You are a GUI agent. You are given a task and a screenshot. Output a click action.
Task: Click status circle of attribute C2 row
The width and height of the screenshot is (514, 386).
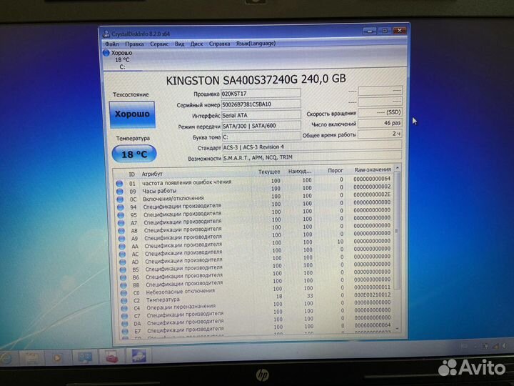click(124, 300)
